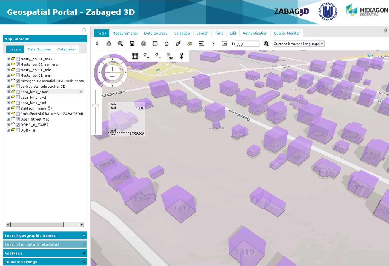Click the 3D pyramid view icon
The width and height of the screenshot is (389, 266).
click(109, 44)
